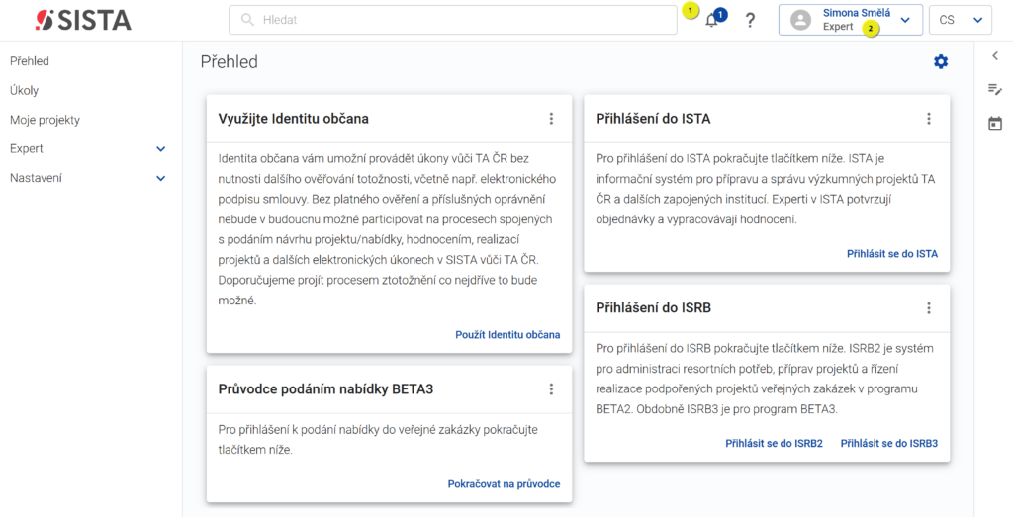Open three-dot menu of Využijte Identitu občana card

pyautogui.click(x=551, y=118)
